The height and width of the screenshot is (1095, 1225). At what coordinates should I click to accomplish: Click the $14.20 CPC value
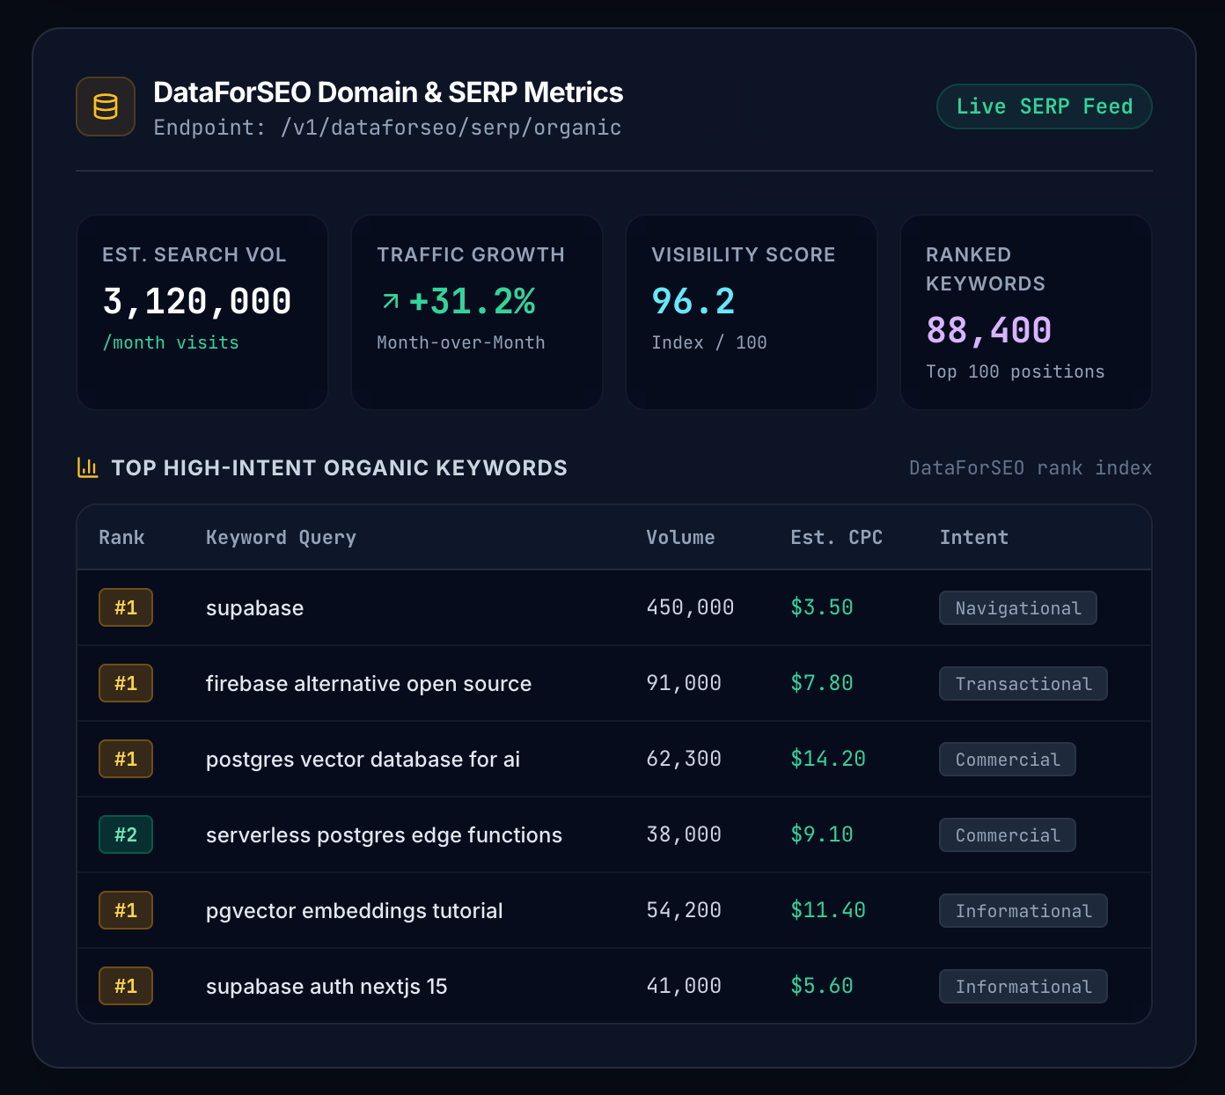click(828, 759)
